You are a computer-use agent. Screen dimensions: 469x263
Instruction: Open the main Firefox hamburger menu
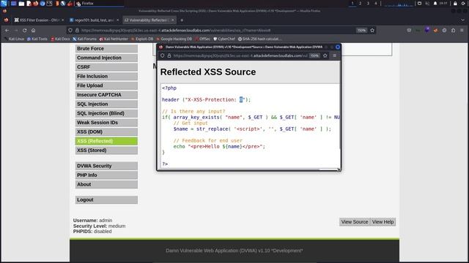point(462,31)
